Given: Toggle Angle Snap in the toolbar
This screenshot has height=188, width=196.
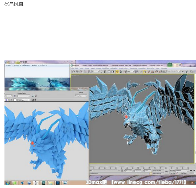Looking at the screenshot, I should (x=153, y=72).
